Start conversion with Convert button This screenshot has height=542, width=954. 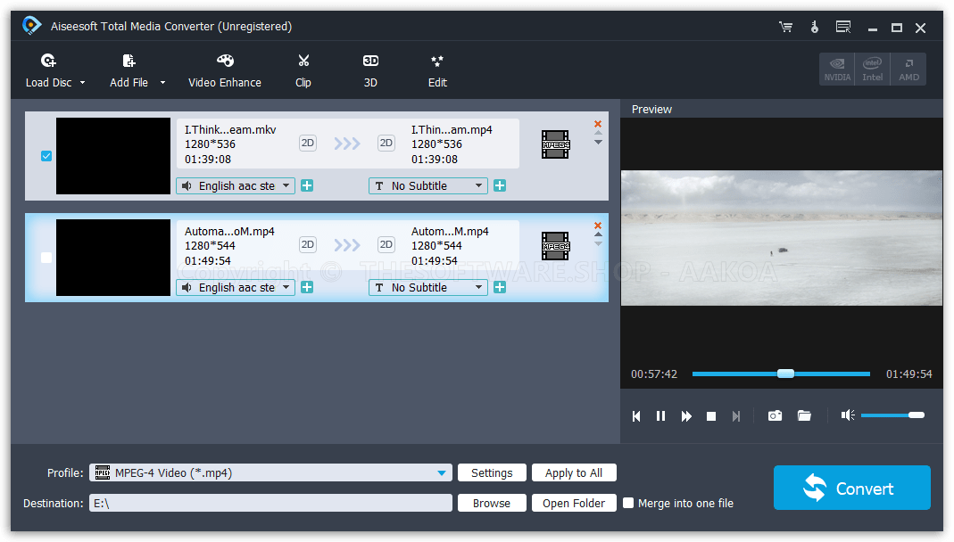851,488
